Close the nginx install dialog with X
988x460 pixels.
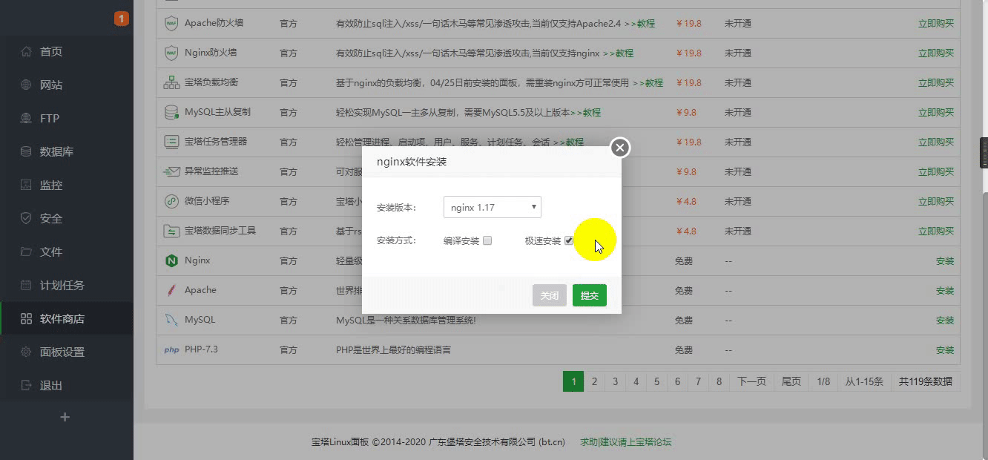pos(620,148)
